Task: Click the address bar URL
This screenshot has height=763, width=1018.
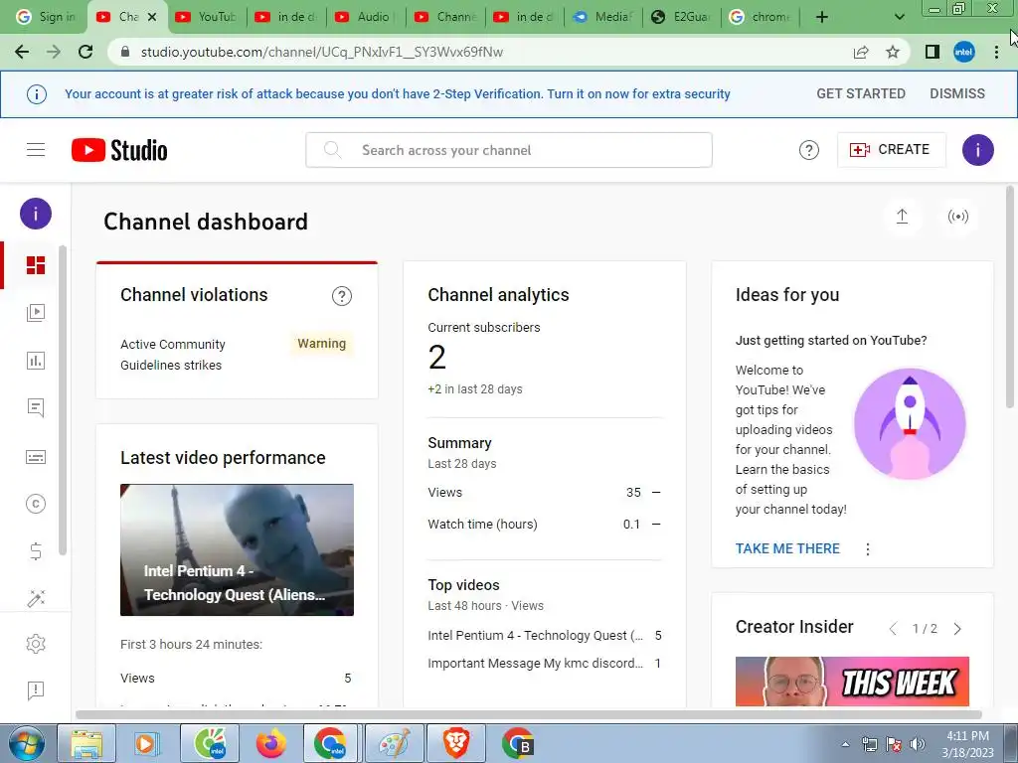Action: [322, 52]
